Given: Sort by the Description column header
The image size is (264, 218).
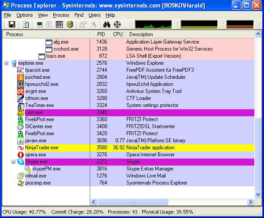Looking at the screenshot, I should [x=190, y=34].
